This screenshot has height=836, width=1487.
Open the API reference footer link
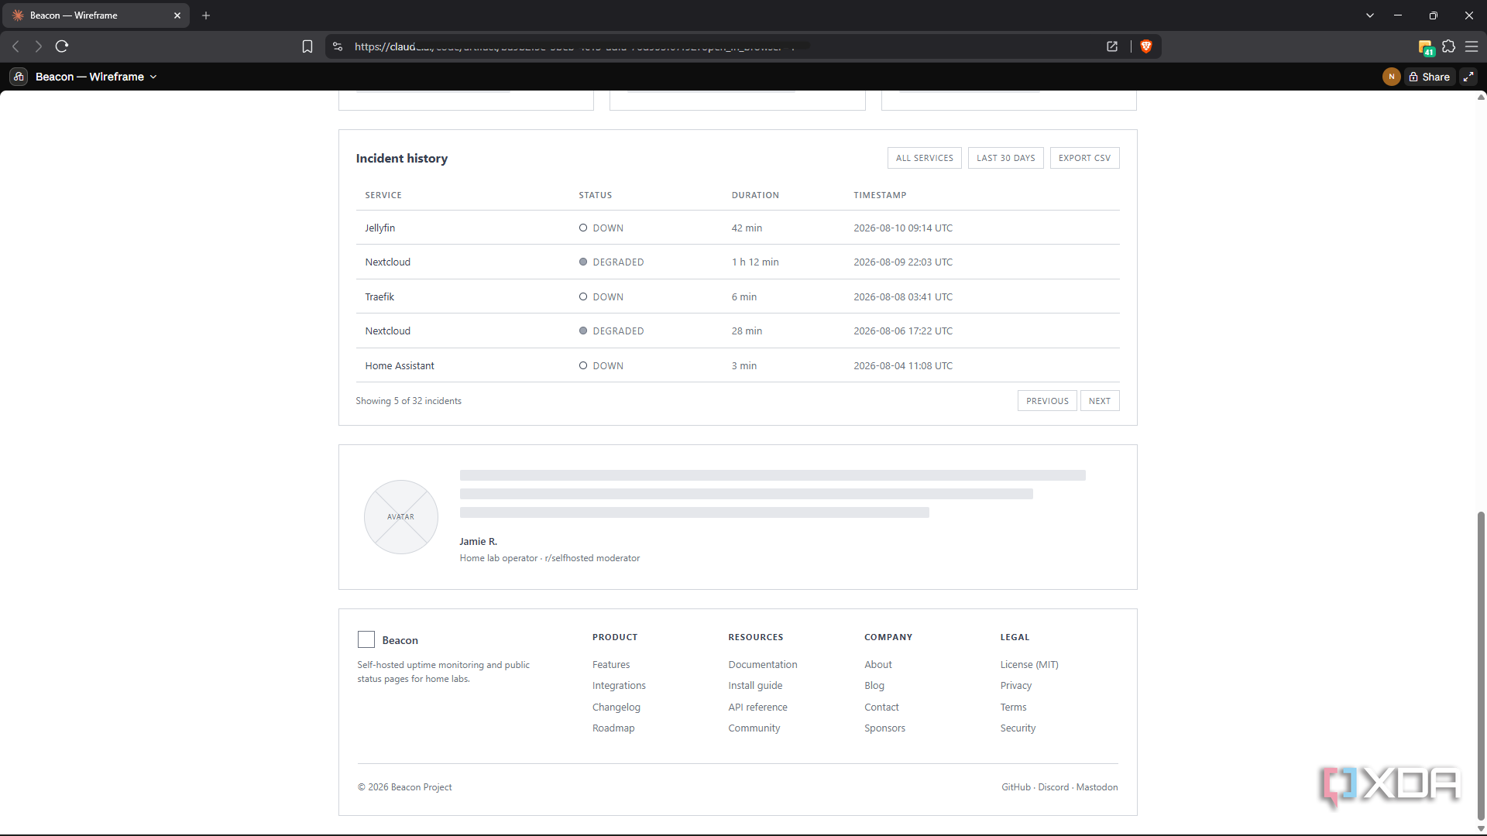tap(757, 707)
